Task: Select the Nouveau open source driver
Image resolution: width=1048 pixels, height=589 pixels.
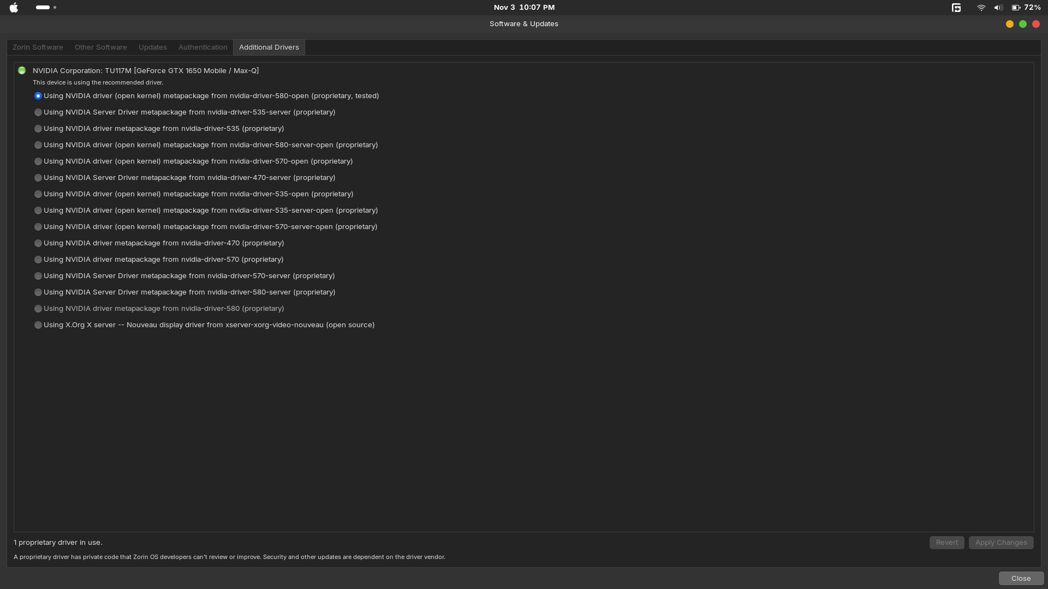Action: [38, 325]
